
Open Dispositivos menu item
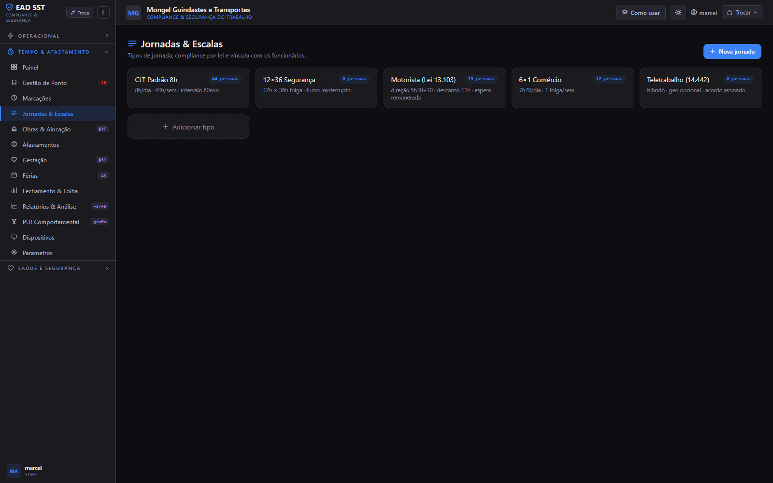click(58, 237)
